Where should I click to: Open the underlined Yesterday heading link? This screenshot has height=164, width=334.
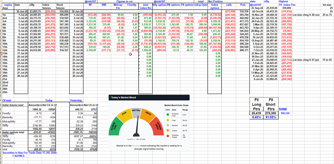click(76, 100)
